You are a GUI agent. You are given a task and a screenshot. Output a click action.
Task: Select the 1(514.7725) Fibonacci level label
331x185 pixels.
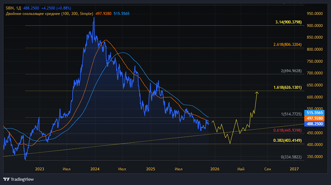coord(291,114)
